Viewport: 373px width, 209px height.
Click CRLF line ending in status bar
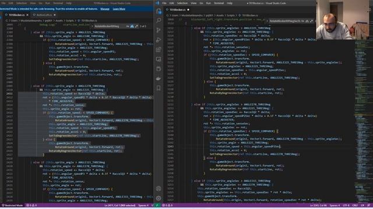[355, 206]
